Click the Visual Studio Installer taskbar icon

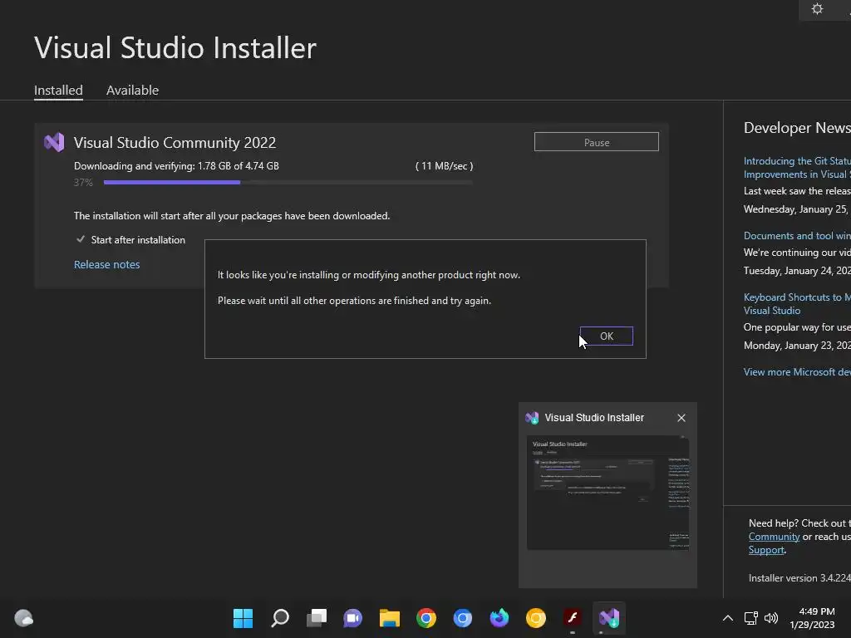tap(609, 618)
